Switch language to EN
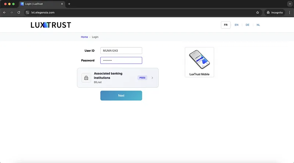The image size is (294, 163). (x=236, y=25)
